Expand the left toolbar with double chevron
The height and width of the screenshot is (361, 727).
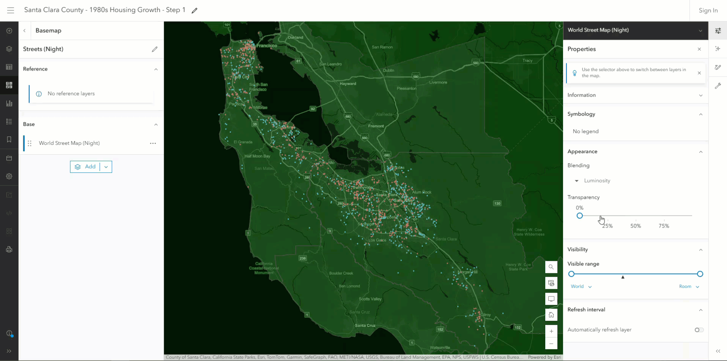[x=9, y=351]
